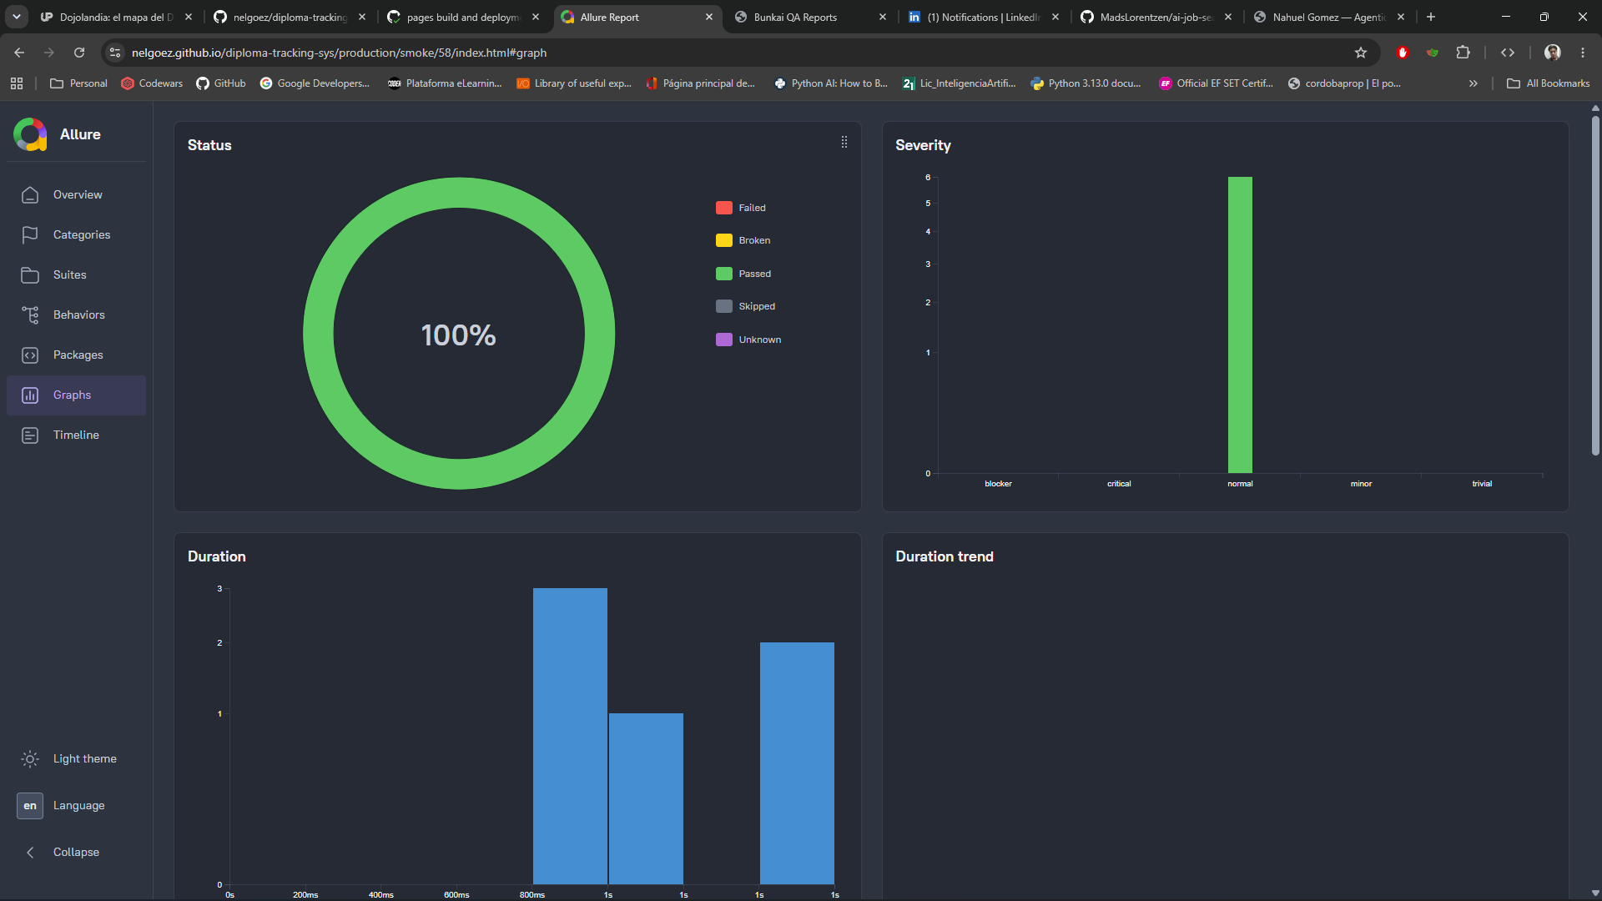Reload the Allure report page
1602x901 pixels.
79,53
